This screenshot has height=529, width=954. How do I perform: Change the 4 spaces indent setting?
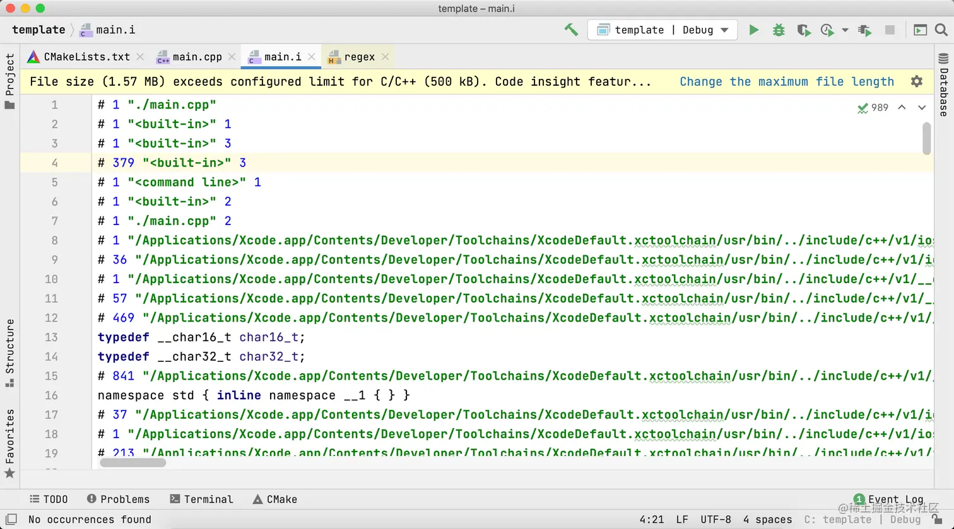pyautogui.click(x=767, y=520)
